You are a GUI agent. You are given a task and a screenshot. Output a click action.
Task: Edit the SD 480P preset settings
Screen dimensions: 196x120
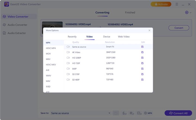(x=142, y=80)
